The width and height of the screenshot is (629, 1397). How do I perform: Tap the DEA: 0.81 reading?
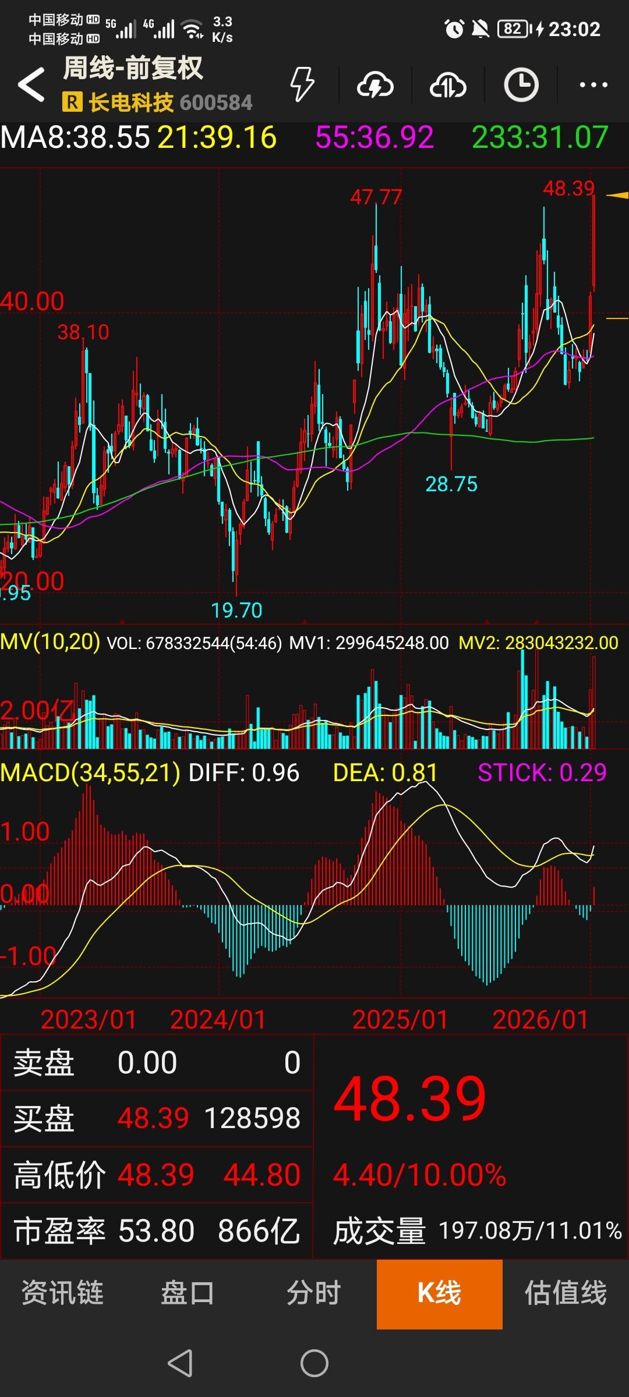click(385, 773)
